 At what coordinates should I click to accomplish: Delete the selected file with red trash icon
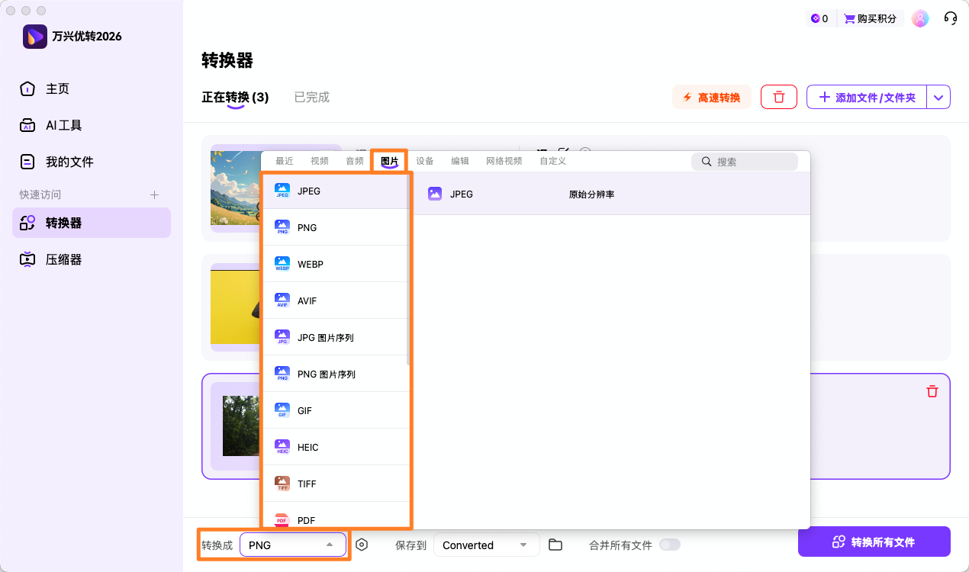coord(932,390)
